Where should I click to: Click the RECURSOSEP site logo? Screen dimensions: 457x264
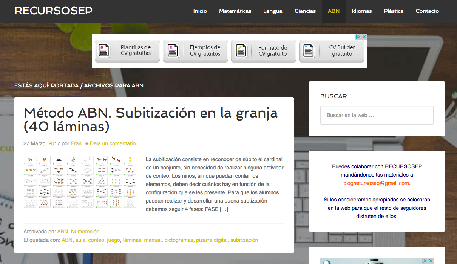53,11
